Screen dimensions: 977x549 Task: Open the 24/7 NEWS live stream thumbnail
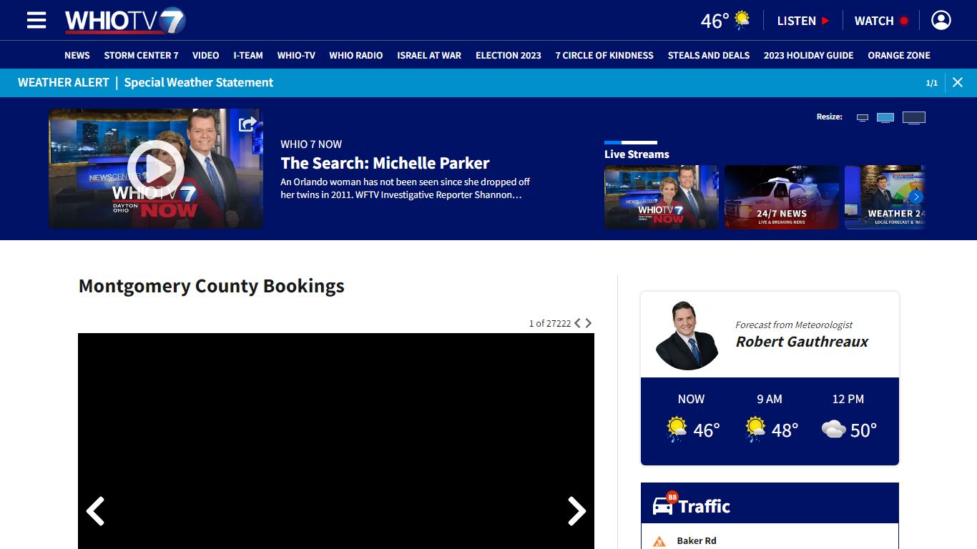point(782,197)
